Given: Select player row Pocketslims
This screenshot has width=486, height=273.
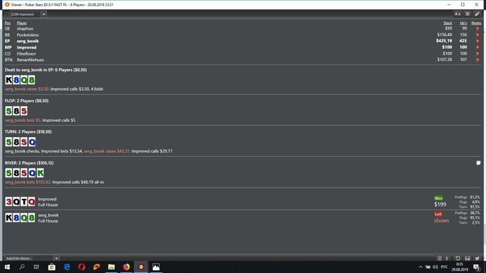Looking at the screenshot, I should coord(243,35).
